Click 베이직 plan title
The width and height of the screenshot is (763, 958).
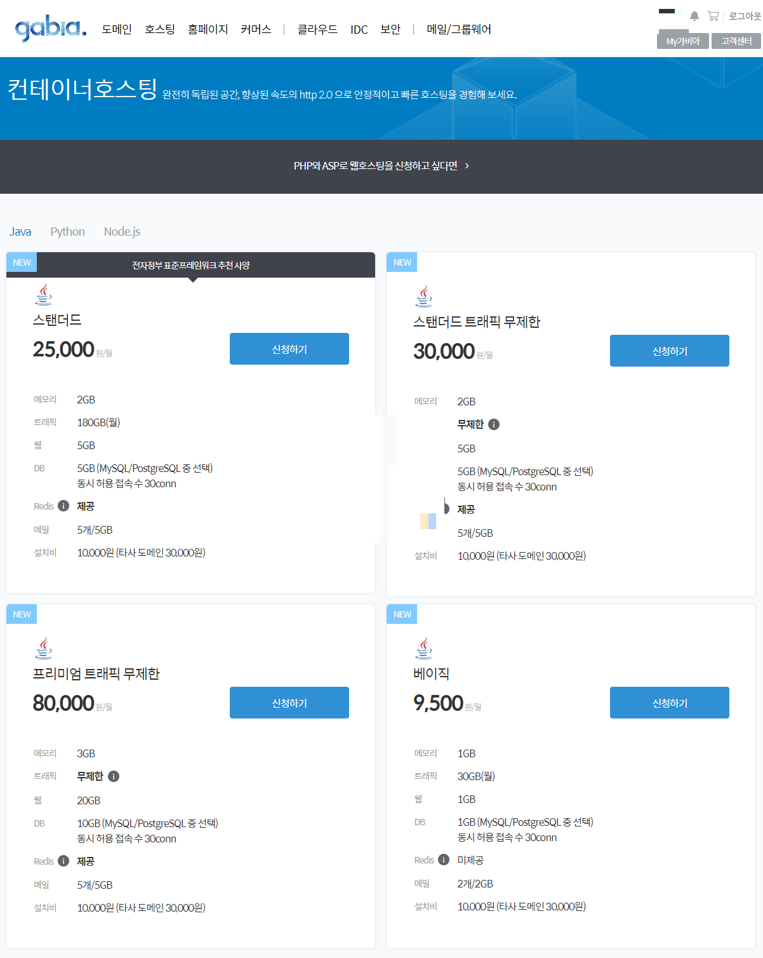pos(431,674)
